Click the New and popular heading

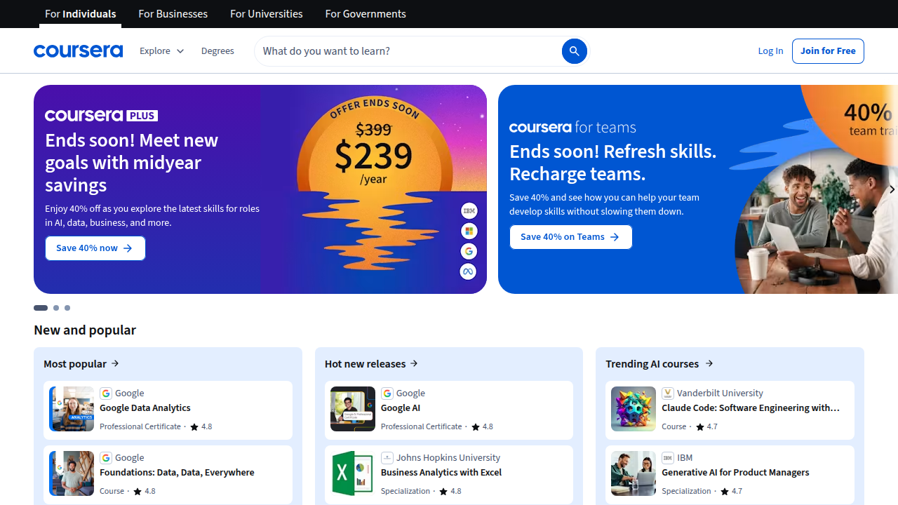85,330
